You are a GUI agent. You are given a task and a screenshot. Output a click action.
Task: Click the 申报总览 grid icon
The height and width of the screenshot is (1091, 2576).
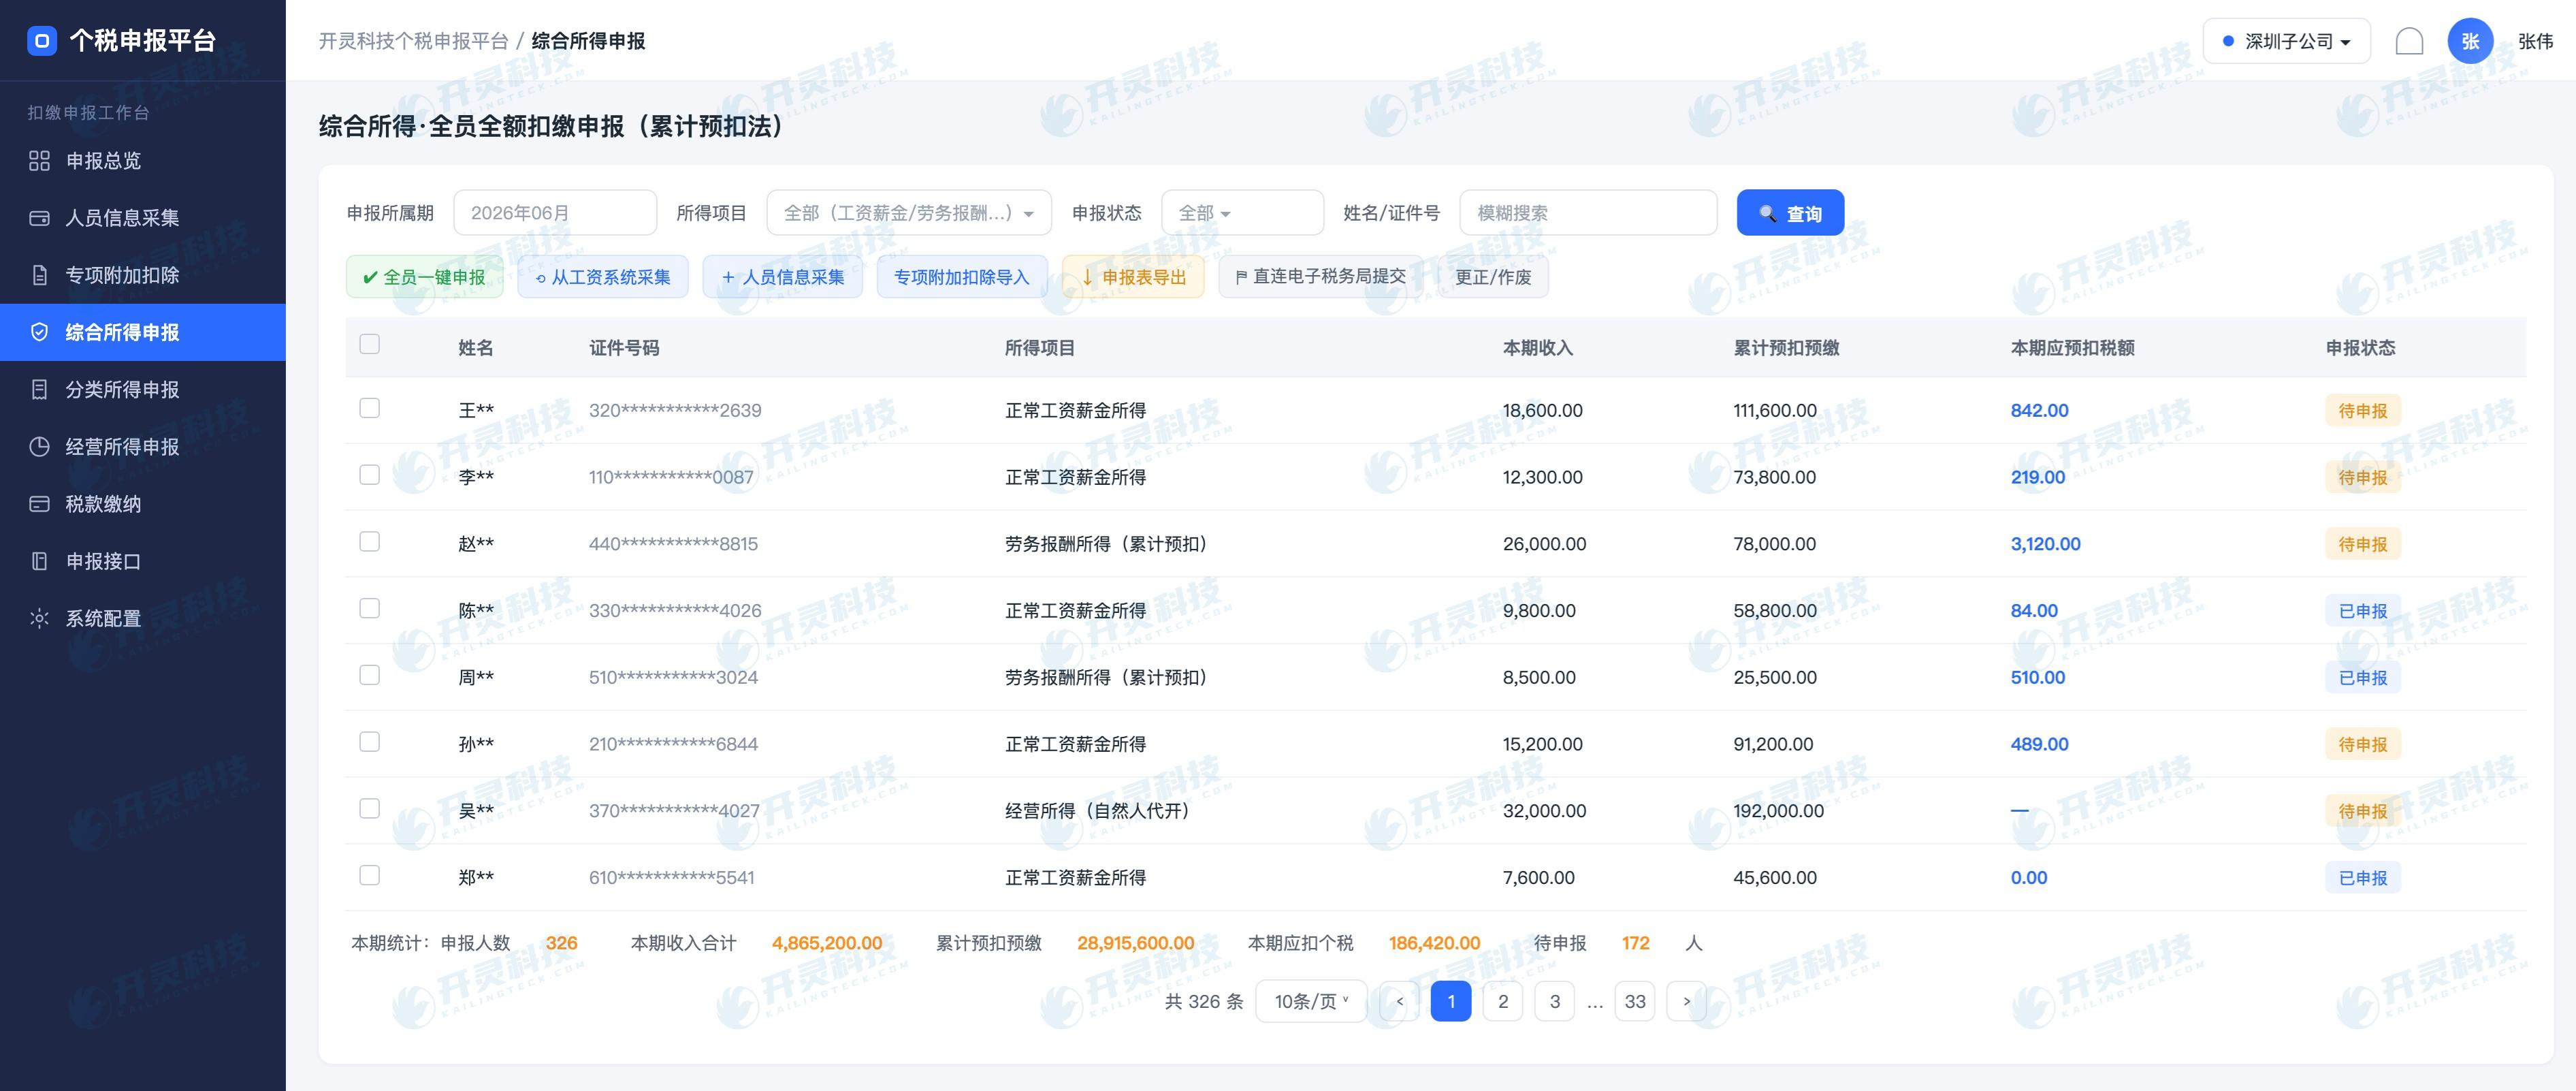tap(39, 161)
